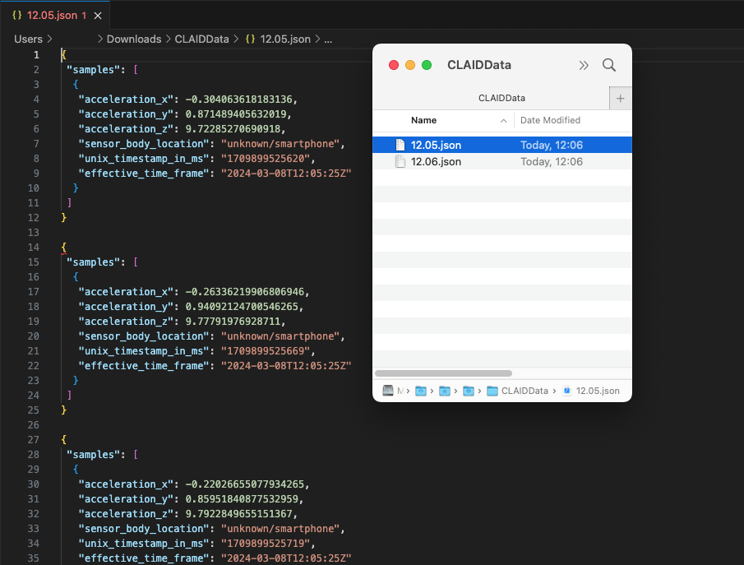This screenshot has width=744, height=565.
Task: Click the CLAIDData title in the Finder window
Action: pyautogui.click(x=479, y=65)
